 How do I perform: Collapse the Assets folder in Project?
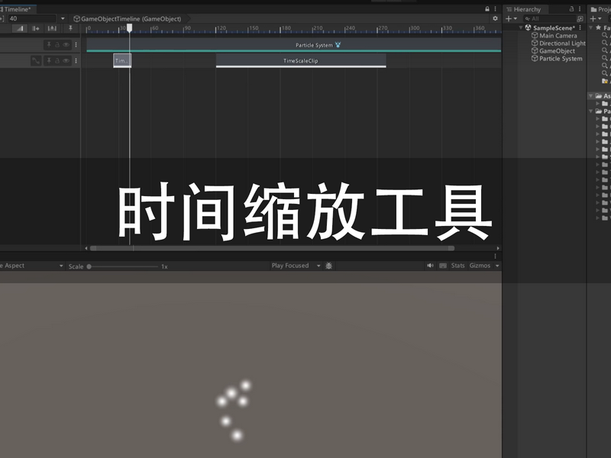click(x=591, y=96)
